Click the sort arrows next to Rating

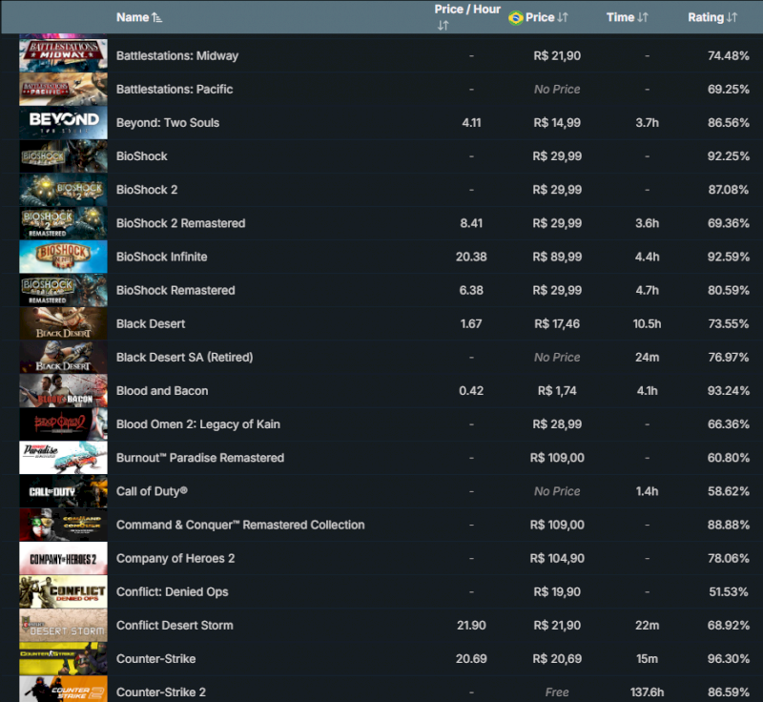(x=732, y=17)
